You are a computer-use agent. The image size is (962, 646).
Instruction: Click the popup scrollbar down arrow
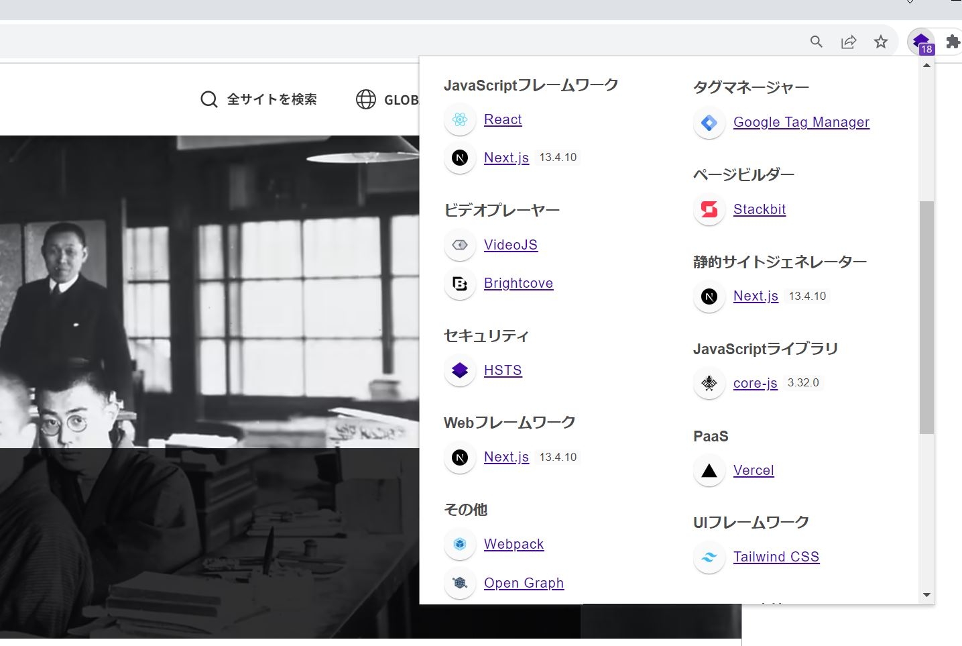(926, 595)
